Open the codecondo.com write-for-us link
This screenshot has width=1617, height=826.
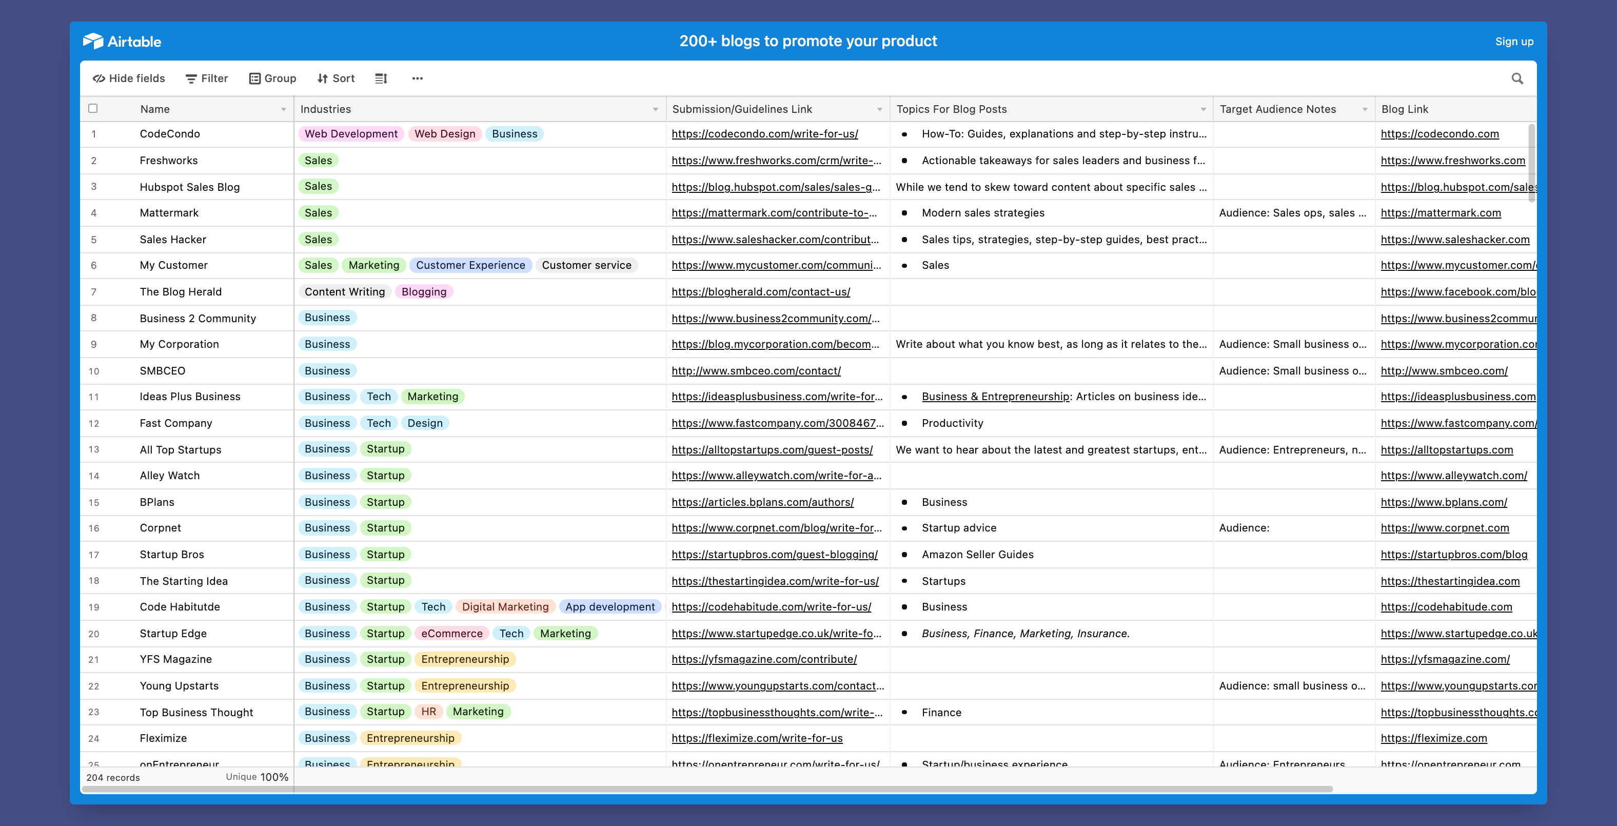pyautogui.click(x=764, y=134)
